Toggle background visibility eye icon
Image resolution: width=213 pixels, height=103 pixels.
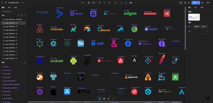point(189,27)
